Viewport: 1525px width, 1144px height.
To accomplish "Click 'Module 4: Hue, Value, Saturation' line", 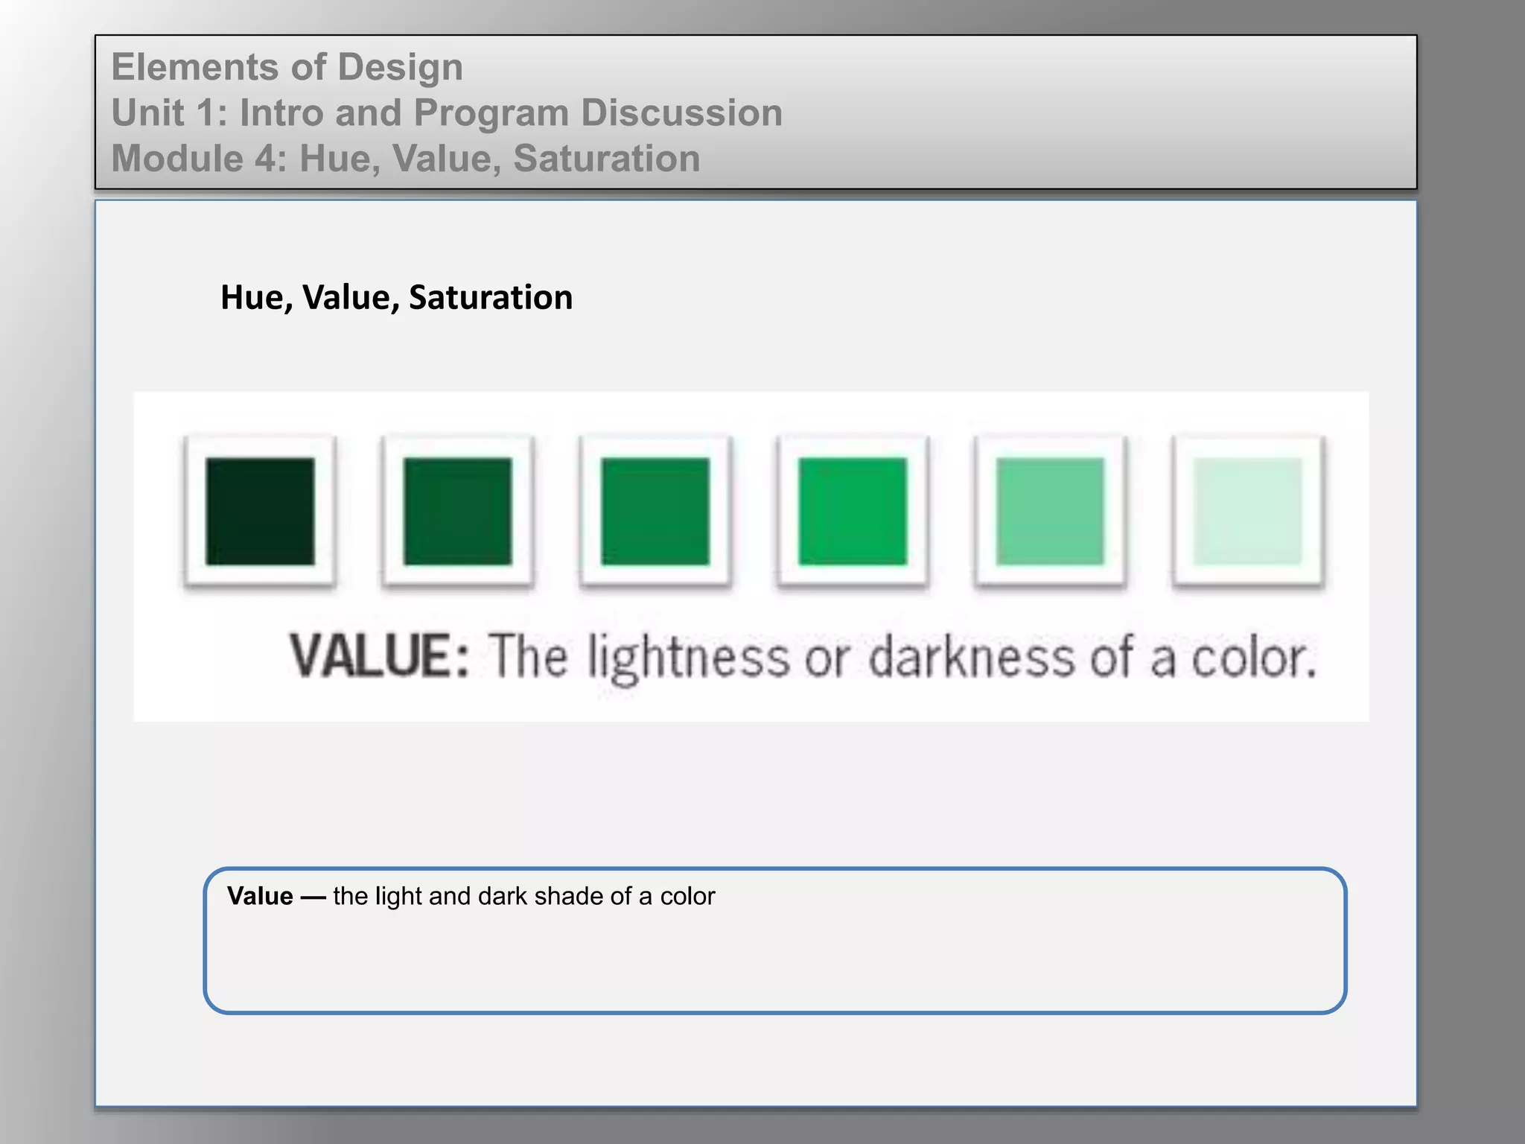I will [x=406, y=159].
